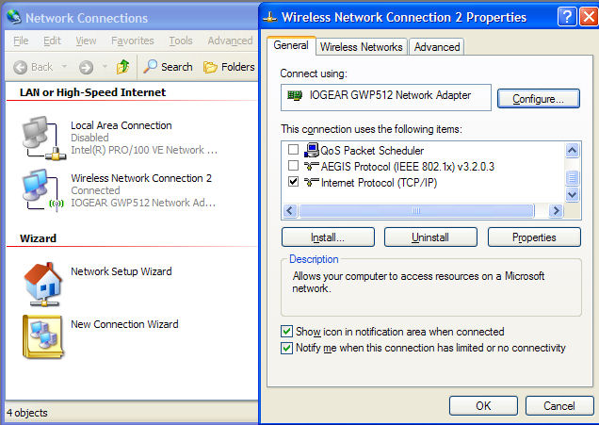599x425 pixels.
Task: Select the QoS Packet Scheduler icon
Action: click(312, 150)
